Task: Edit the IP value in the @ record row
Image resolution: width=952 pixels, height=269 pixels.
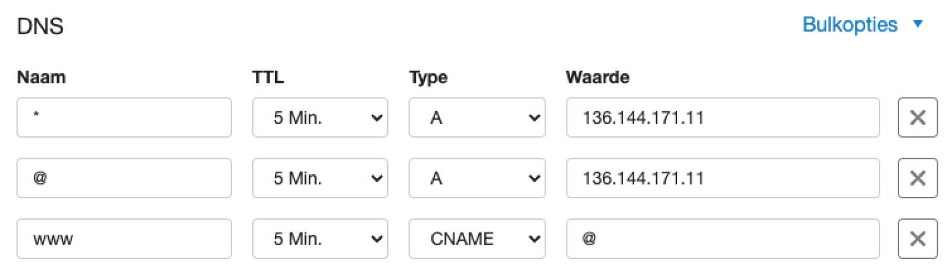Action: click(x=722, y=178)
